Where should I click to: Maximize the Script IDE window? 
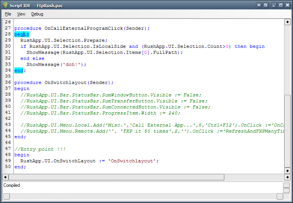[x=281, y=5]
